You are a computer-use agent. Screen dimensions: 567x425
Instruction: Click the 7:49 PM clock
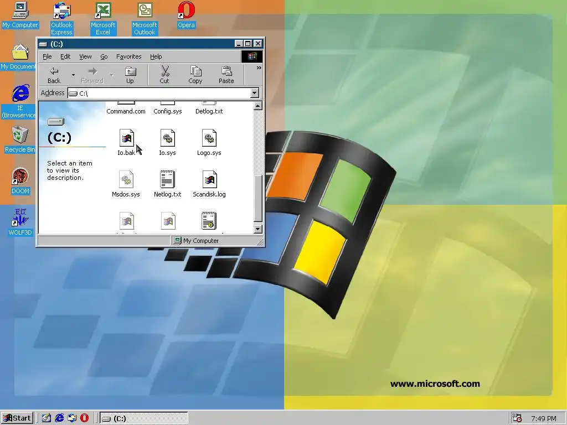(x=544, y=418)
